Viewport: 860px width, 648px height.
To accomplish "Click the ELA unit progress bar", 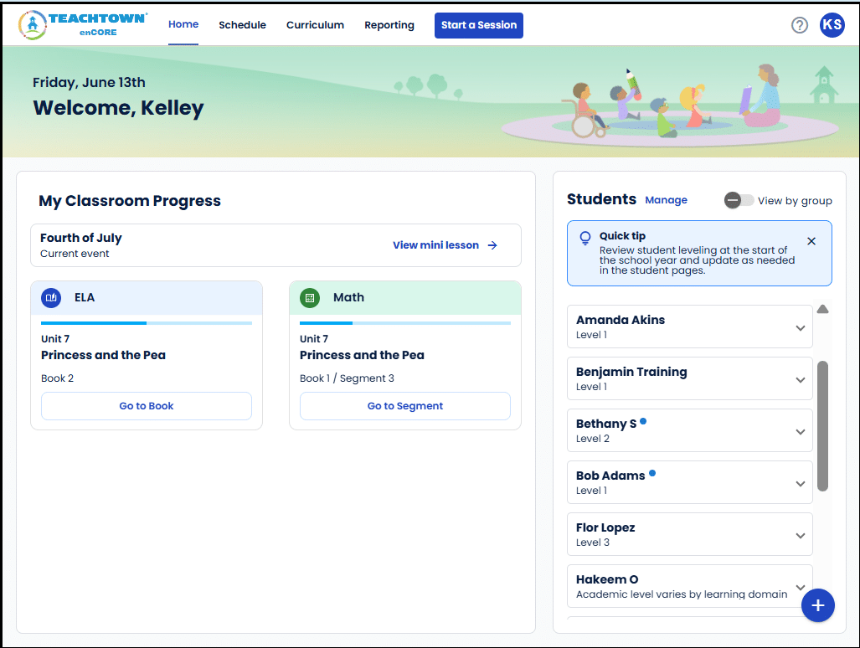I will coord(147,323).
